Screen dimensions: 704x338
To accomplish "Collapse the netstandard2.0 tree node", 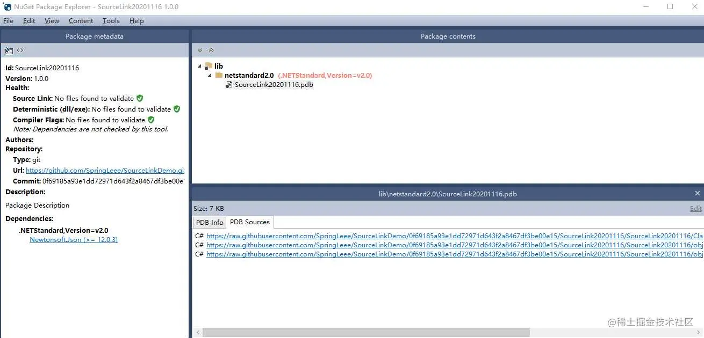I will [x=210, y=76].
